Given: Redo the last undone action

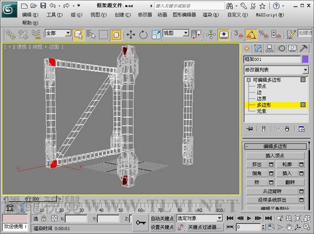Looking at the screenshot, I should (66, 6).
